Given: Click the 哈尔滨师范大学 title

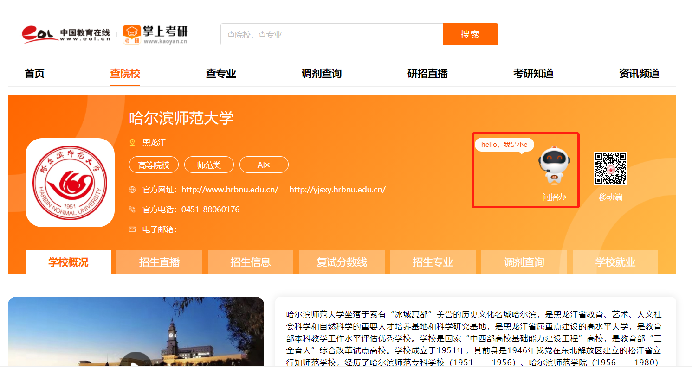Looking at the screenshot, I should click(181, 118).
